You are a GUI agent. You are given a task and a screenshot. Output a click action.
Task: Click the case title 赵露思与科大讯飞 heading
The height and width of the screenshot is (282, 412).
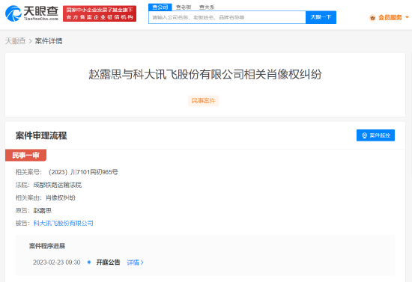[205, 74]
